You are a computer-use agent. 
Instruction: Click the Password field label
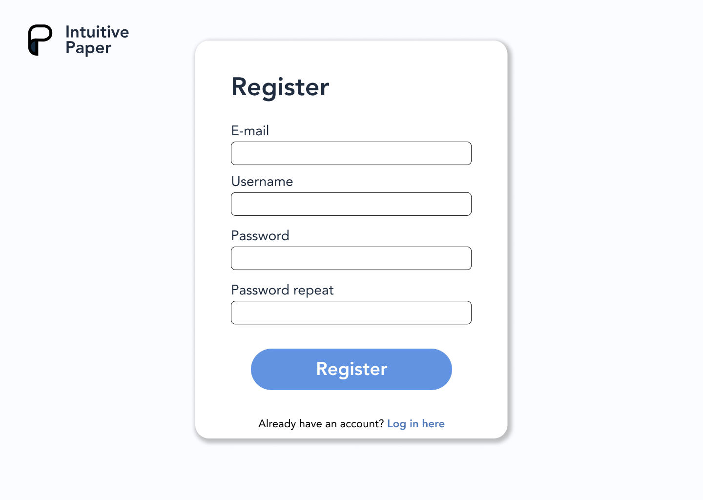(x=260, y=236)
